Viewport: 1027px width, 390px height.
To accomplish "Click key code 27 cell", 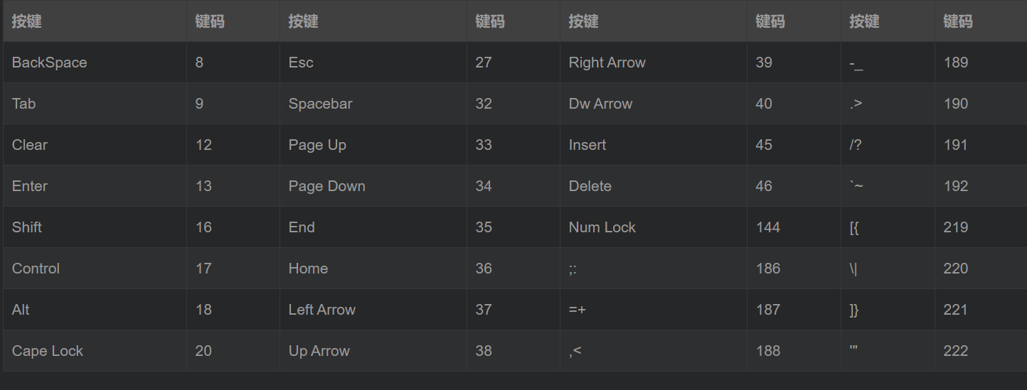I will pos(484,63).
